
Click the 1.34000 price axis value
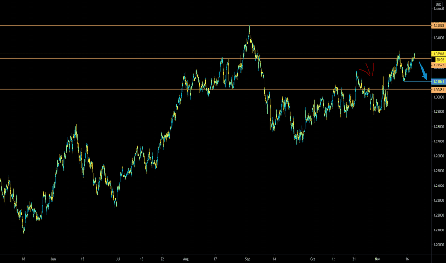pyautogui.click(x=439, y=38)
